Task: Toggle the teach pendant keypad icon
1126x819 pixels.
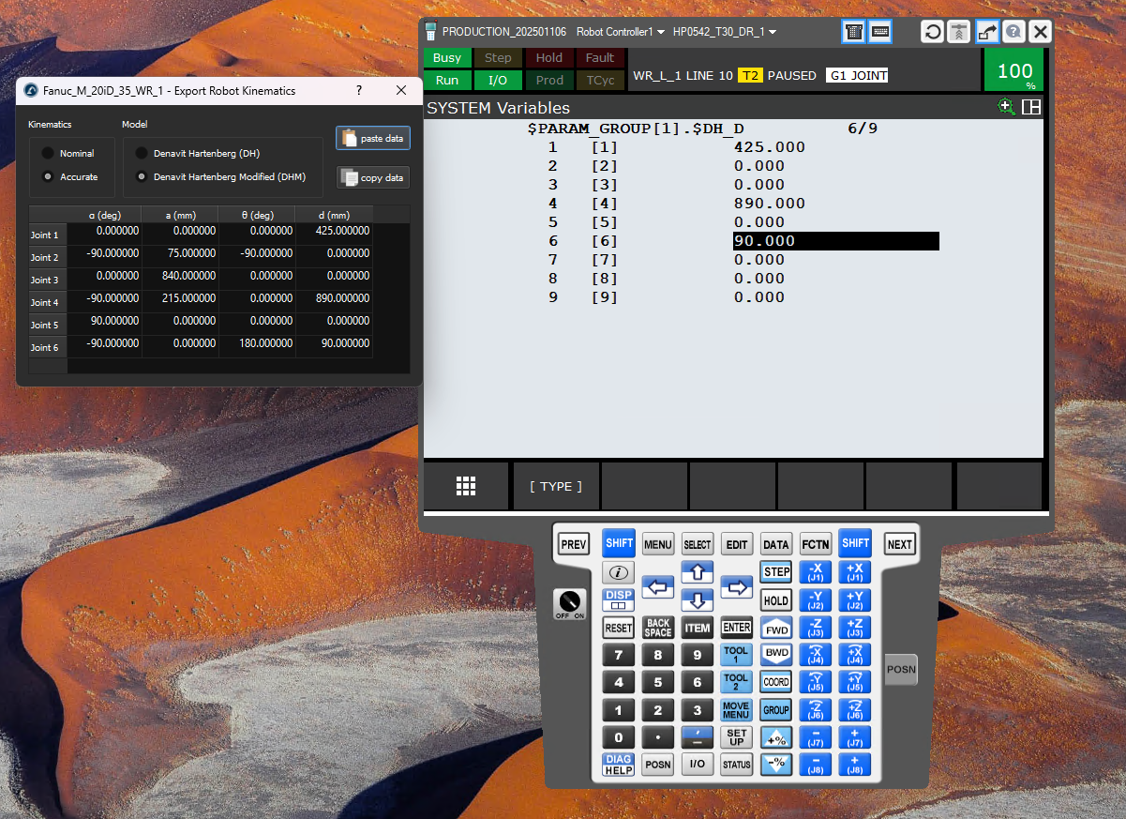Action: pyautogui.click(x=853, y=32)
